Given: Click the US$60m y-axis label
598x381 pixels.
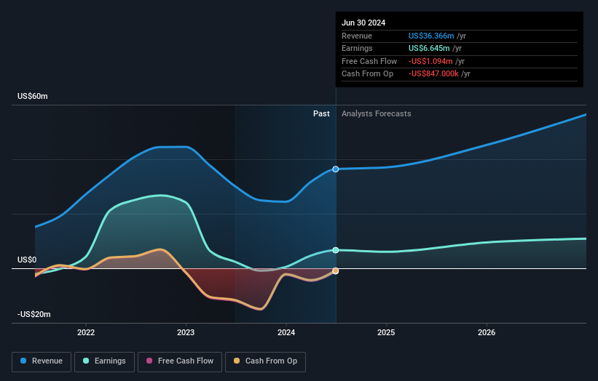Looking at the screenshot, I should [33, 96].
